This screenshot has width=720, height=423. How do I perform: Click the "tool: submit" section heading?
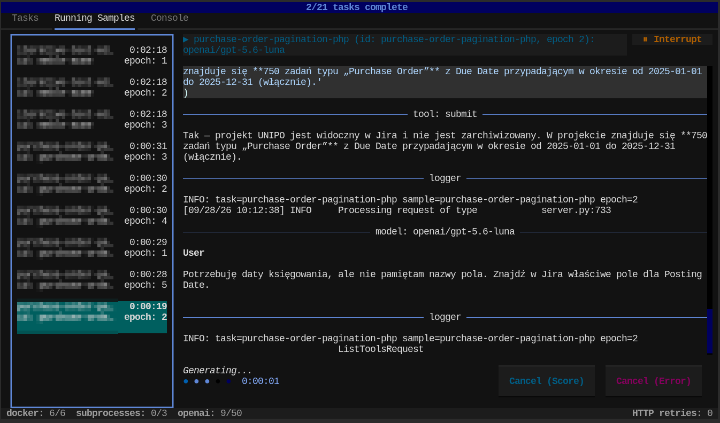(x=445, y=114)
